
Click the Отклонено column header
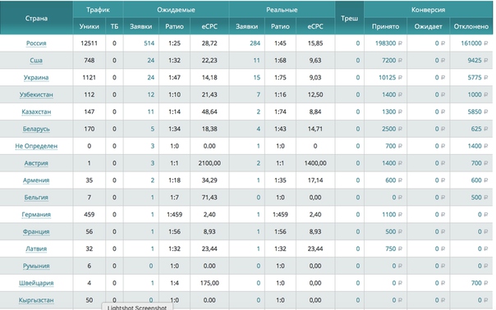click(x=471, y=26)
